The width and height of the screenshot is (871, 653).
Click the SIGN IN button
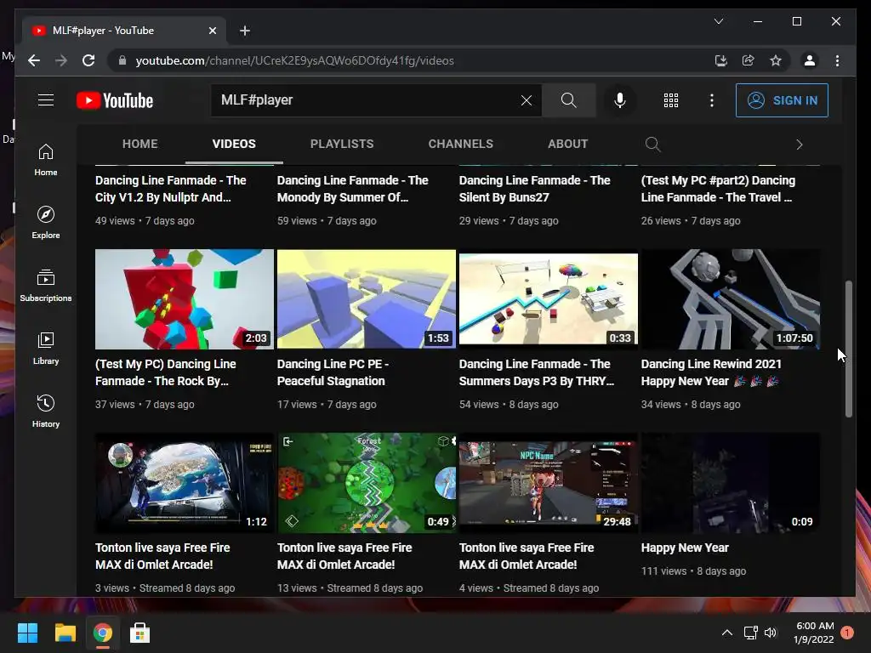[782, 100]
